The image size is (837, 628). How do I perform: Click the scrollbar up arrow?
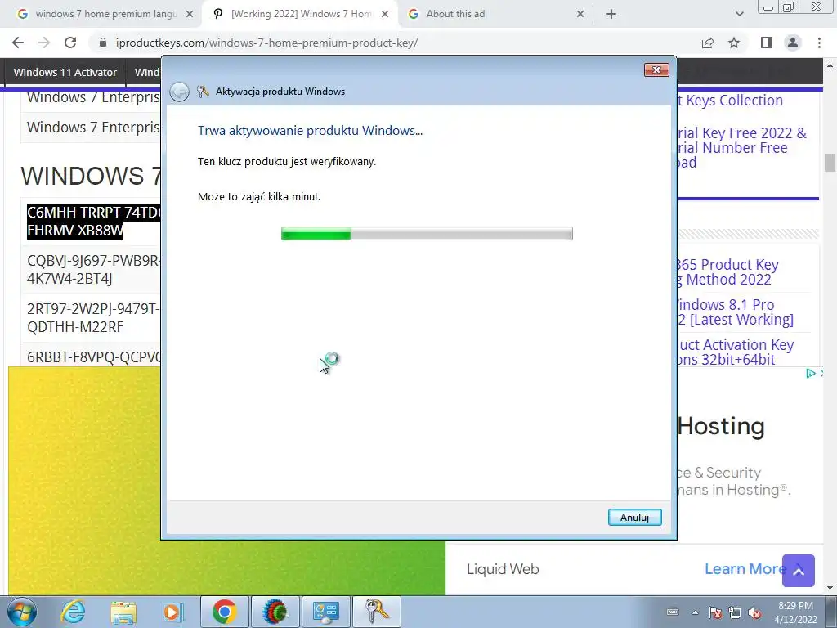click(830, 65)
